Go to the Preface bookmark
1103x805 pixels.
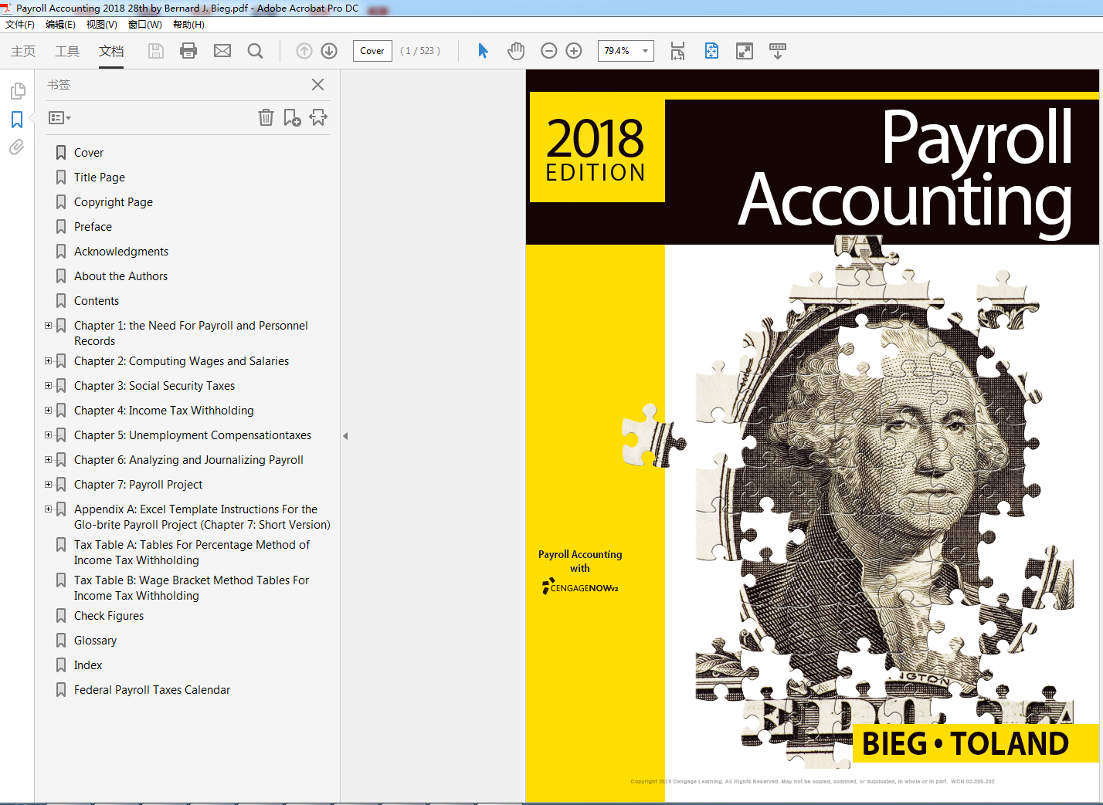(x=93, y=227)
